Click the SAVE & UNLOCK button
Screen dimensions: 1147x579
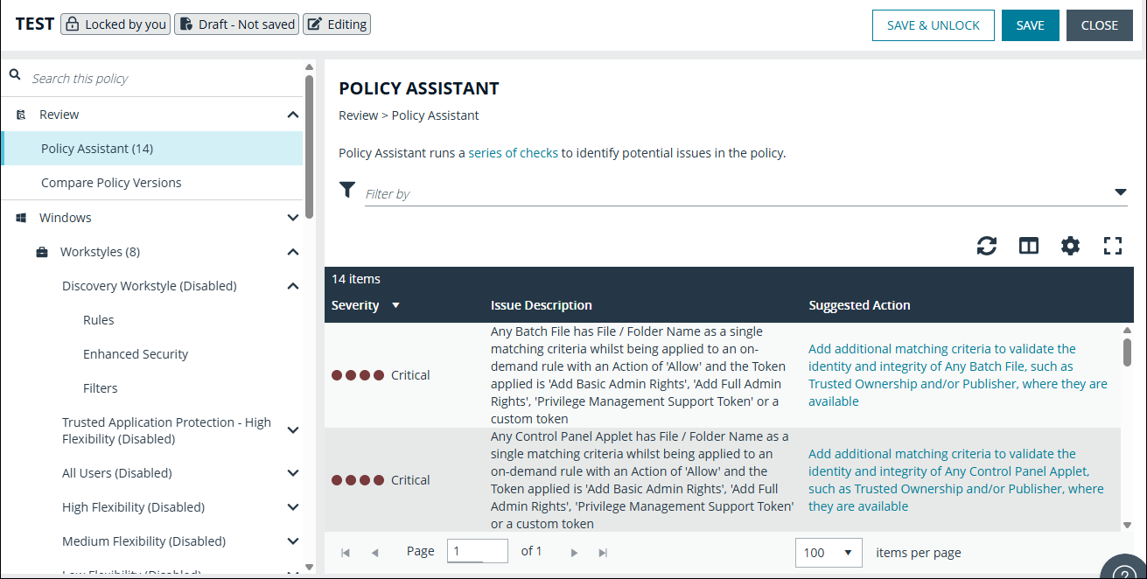[x=933, y=24]
